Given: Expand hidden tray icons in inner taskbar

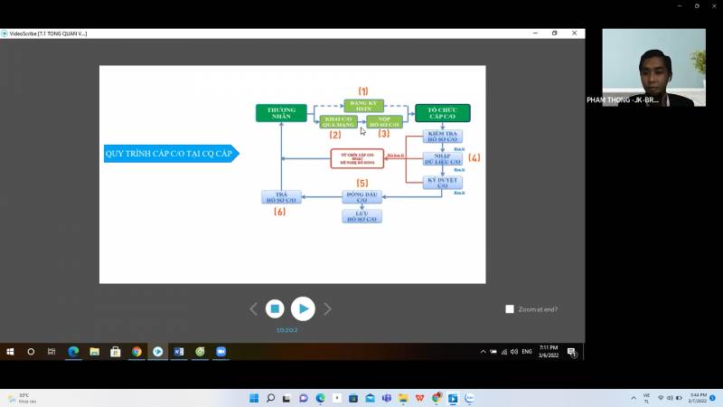Looking at the screenshot, I should (484, 351).
